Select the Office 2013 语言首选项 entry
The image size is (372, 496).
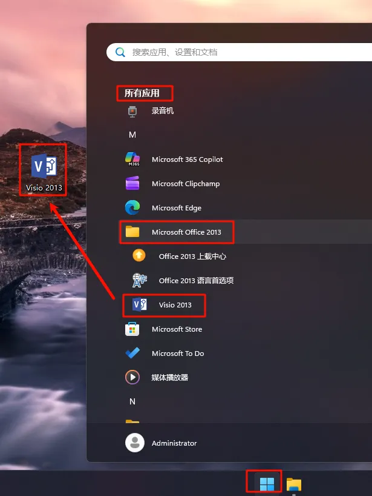coord(196,281)
